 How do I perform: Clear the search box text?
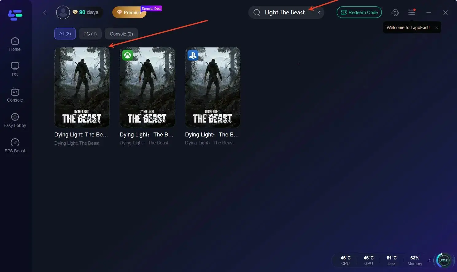click(319, 13)
